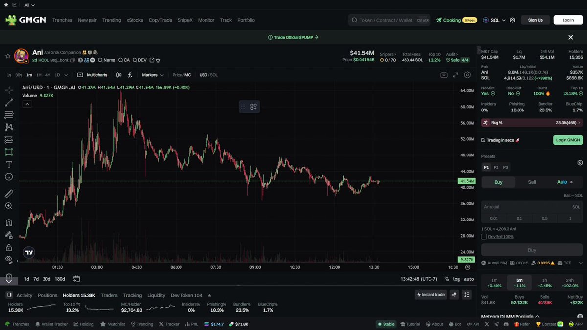
Task: Focus the Token / Contract / Wallet search
Action: (389, 20)
